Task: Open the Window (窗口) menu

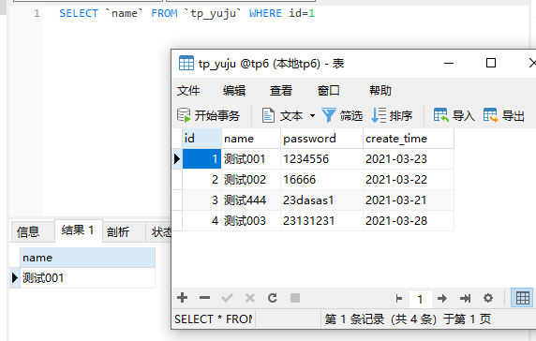Action: pyautogui.click(x=328, y=91)
